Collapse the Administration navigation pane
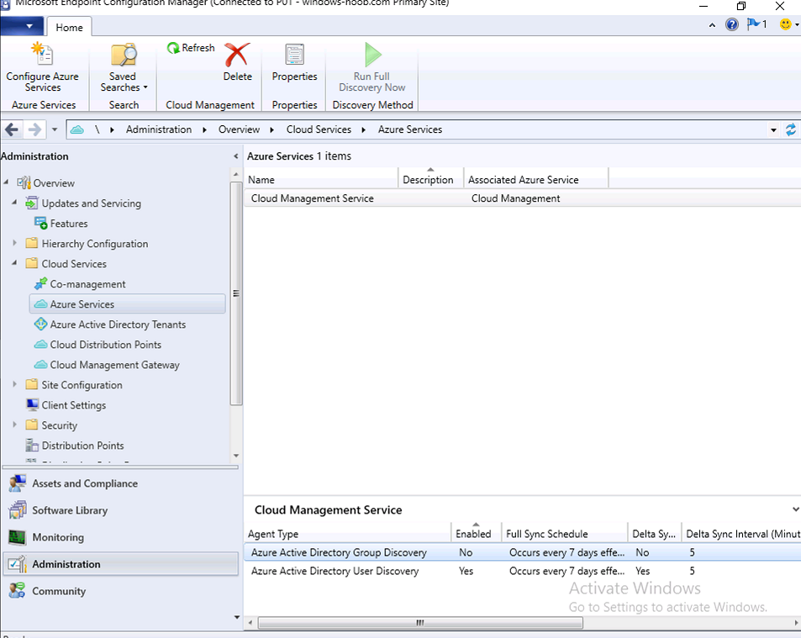The width and height of the screenshot is (801, 638). coord(235,156)
